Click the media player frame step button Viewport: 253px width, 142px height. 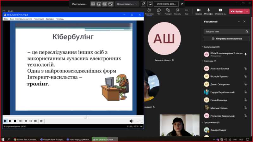click(41, 121)
